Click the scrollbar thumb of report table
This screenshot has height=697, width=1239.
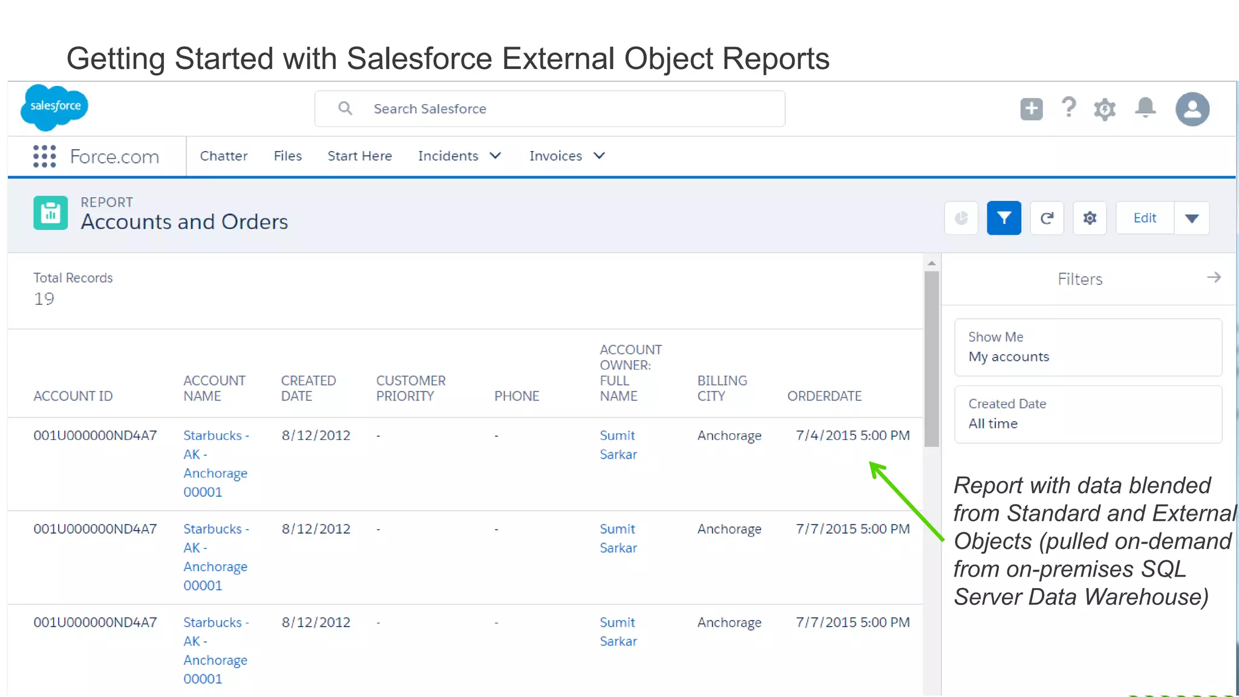tap(932, 359)
